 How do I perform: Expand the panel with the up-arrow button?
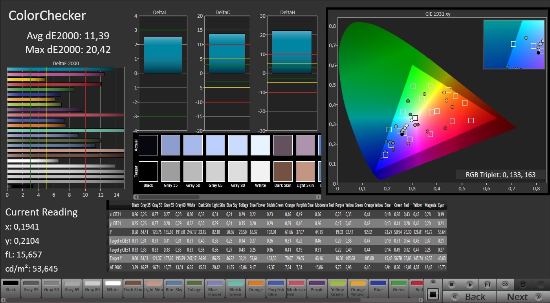point(433,282)
